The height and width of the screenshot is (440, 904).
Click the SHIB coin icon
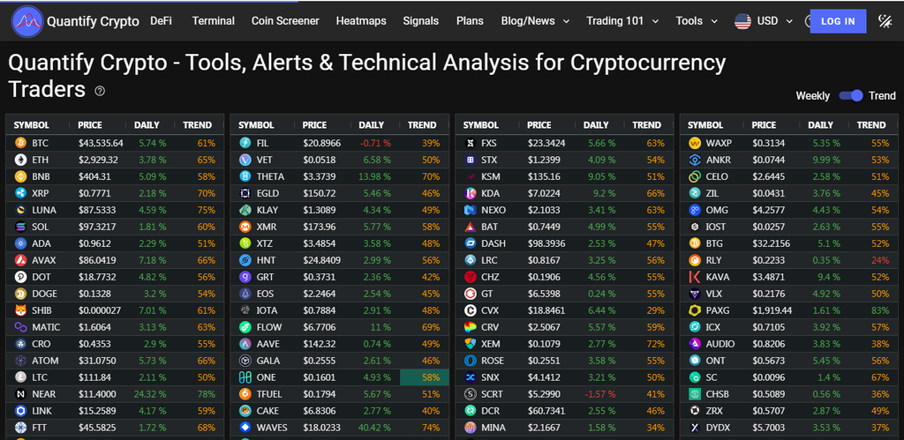21,310
